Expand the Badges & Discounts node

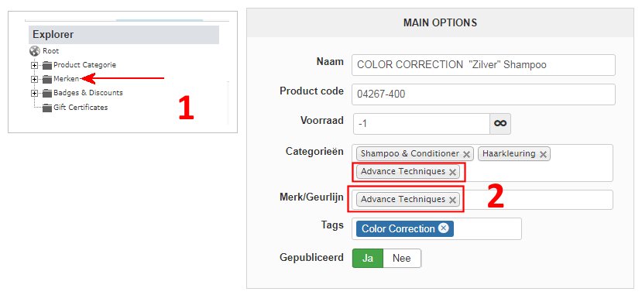(x=34, y=94)
